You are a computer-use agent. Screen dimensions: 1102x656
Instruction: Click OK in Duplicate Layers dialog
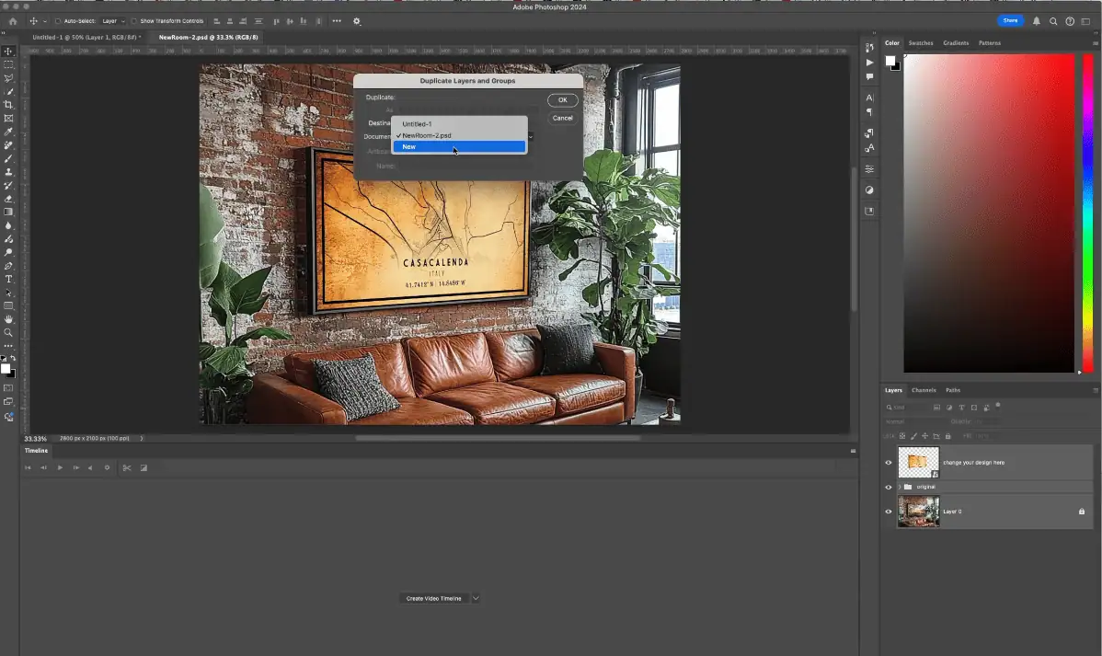point(562,100)
